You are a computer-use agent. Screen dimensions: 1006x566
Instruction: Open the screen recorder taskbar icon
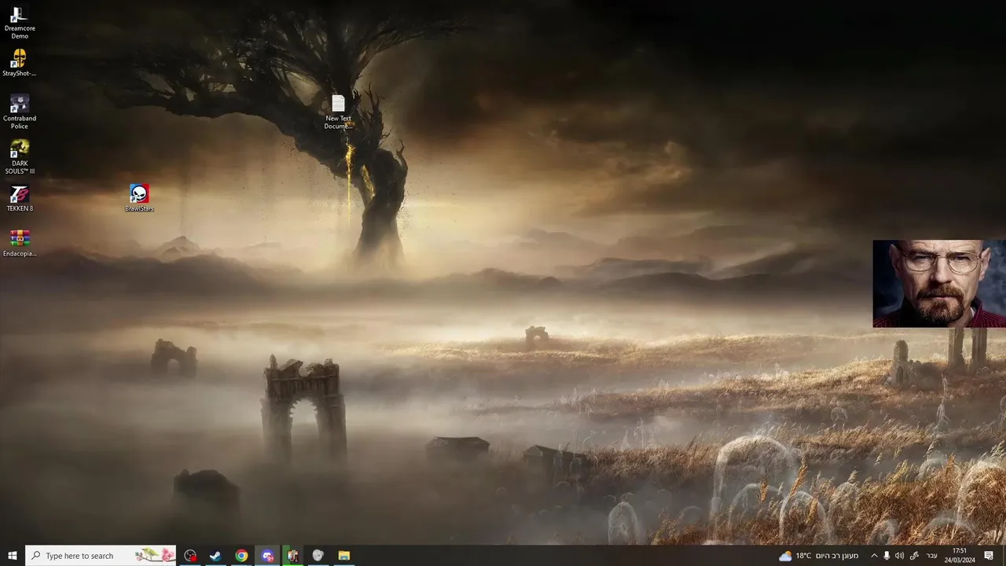190,556
